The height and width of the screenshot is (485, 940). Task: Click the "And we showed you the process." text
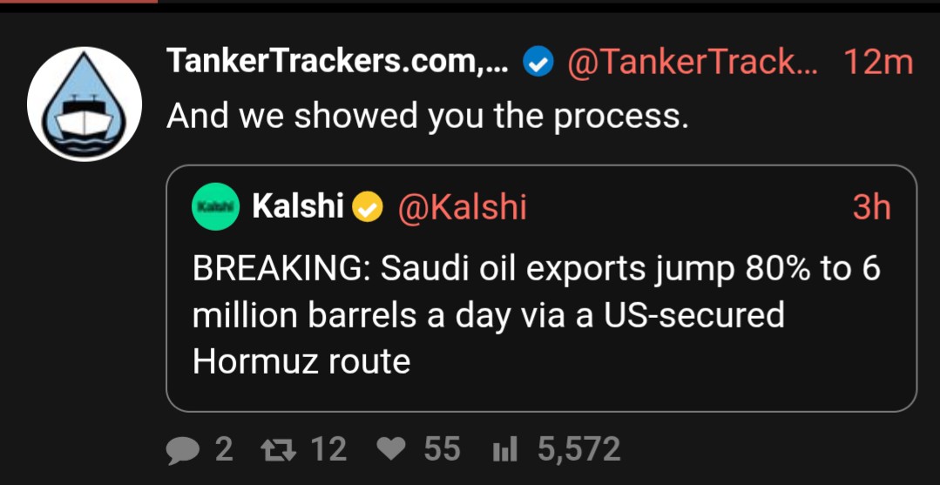[428, 115]
